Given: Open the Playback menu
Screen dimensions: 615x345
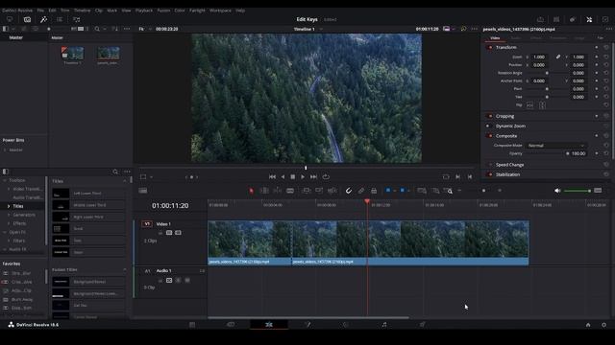Looking at the screenshot, I should coord(144,11).
